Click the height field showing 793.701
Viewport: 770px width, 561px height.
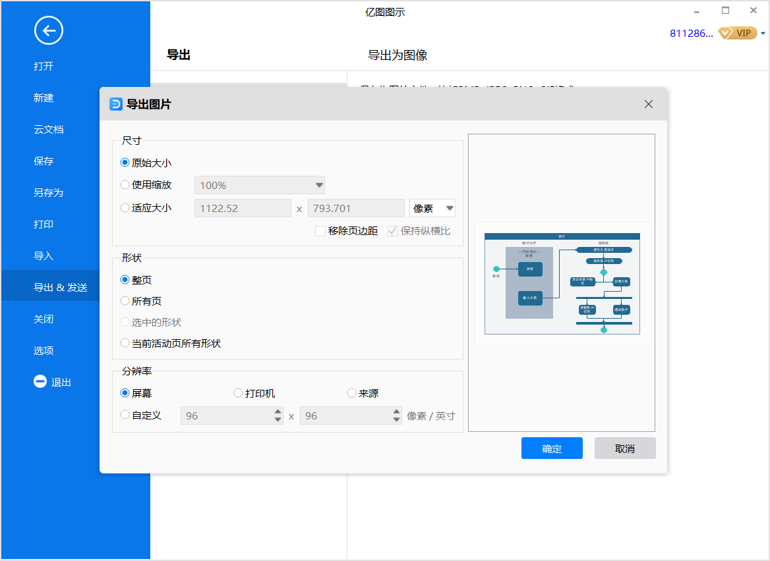pos(356,209)
